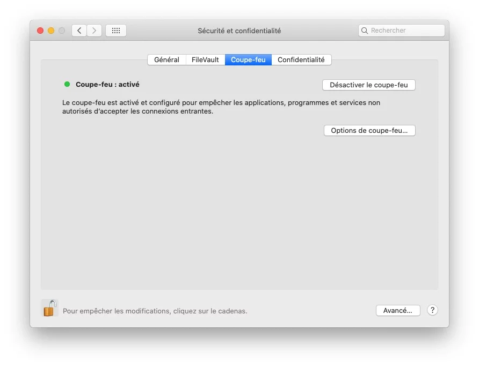
Task: Show all preferences with the grid icon
Action: click(116, 31)
